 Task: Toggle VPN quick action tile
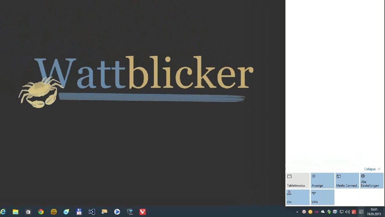(322, 197)
